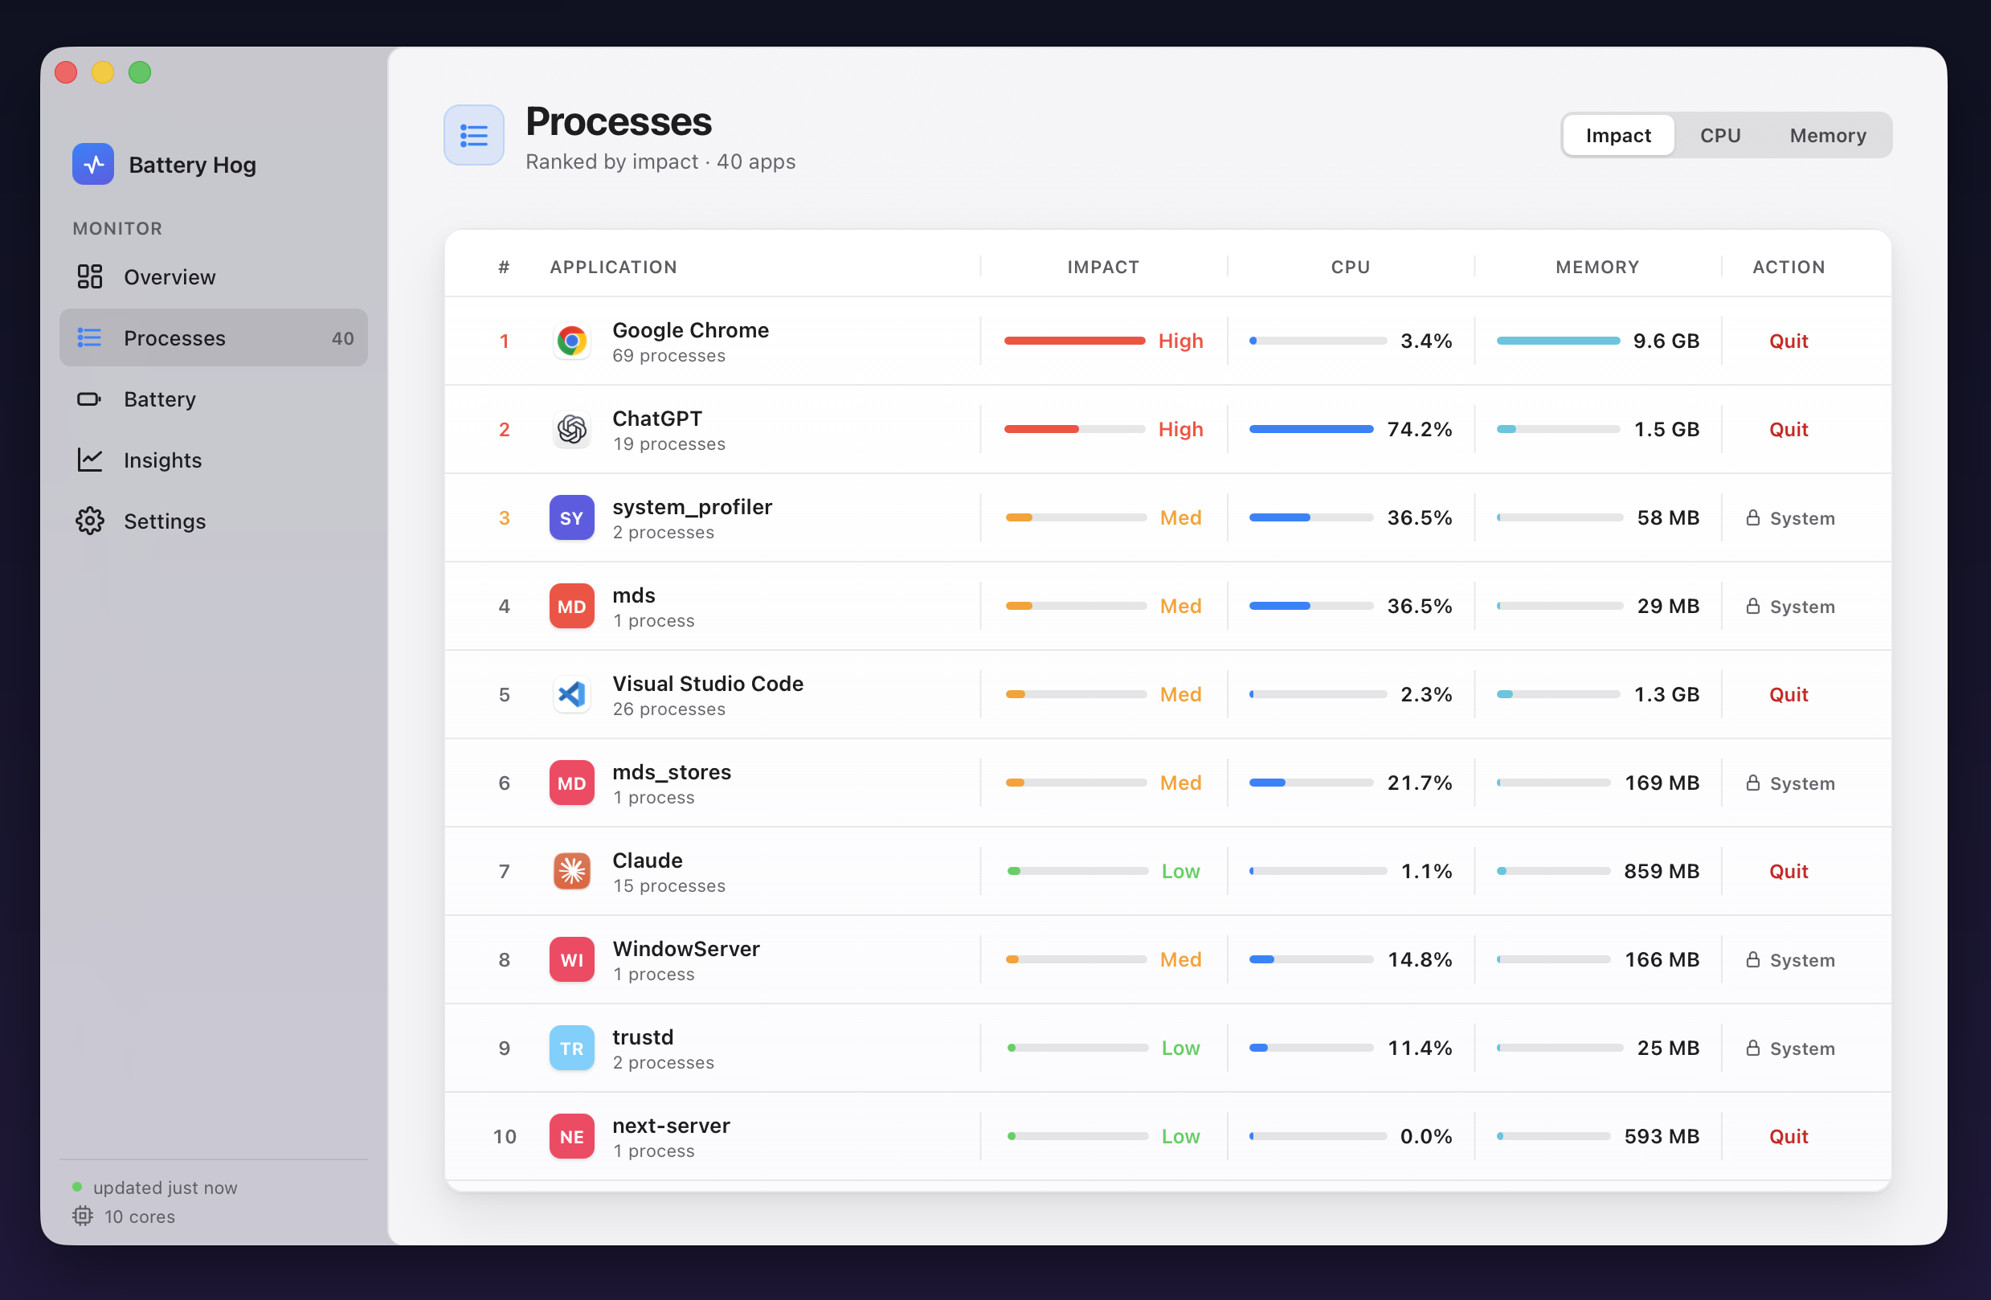Open the Processes sidebar item
Viewport: 1991px width, 1300px height.
tap(214, 338)
